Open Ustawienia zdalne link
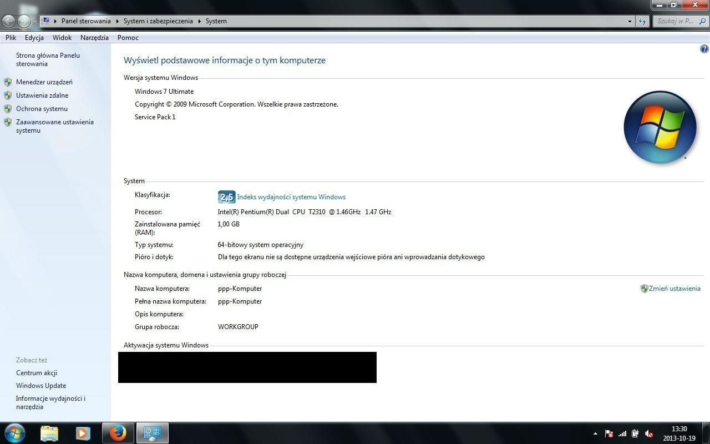Image resolution: width=710 pixels, height=444 pixels. click(x=42, y=95)
